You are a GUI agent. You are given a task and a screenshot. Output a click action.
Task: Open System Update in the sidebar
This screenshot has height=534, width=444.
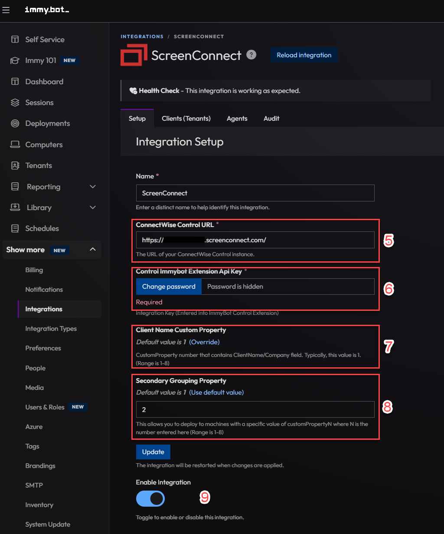pos(48,524)
